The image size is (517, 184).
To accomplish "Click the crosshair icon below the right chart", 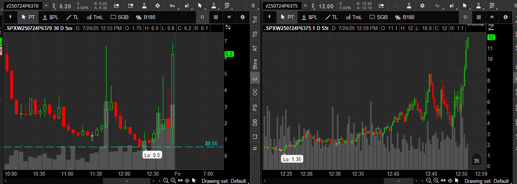I will coord(450,181).
